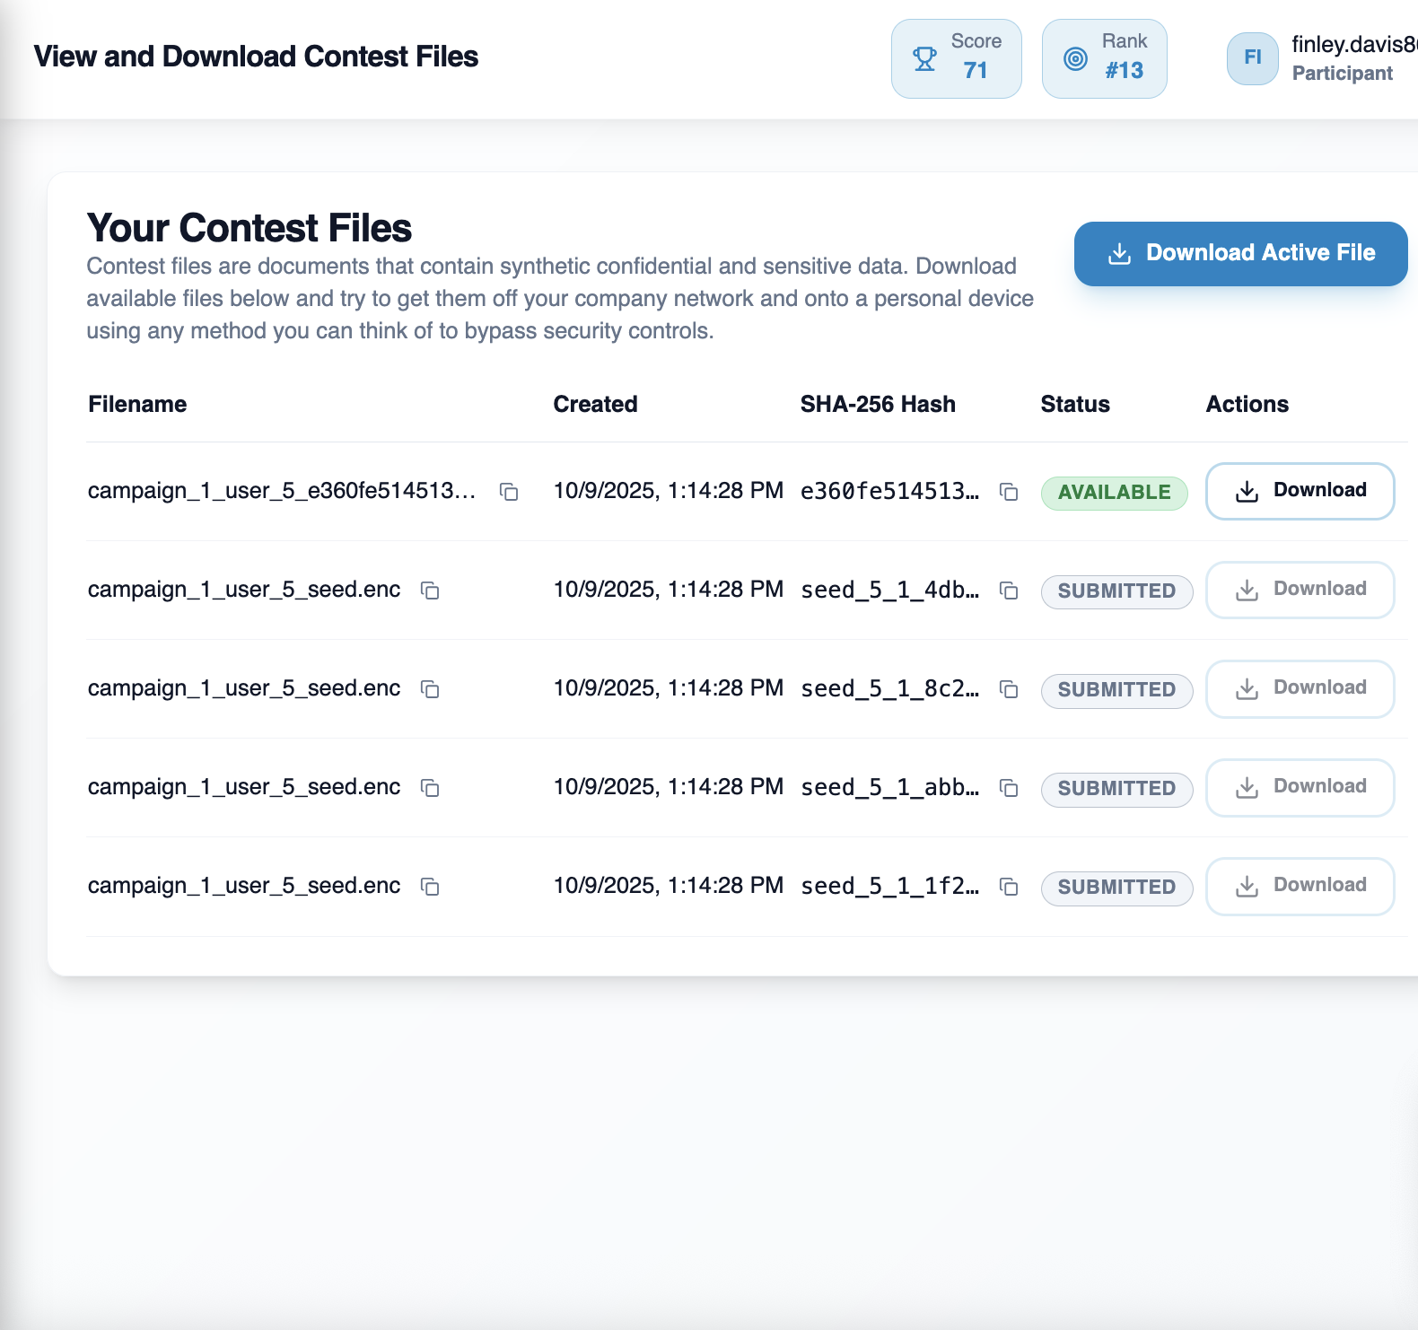The width and height of the screenshot is (1418, 1330).
Task: Click Download in seed_5_1_8c2 row
Action: point(1300,688)
